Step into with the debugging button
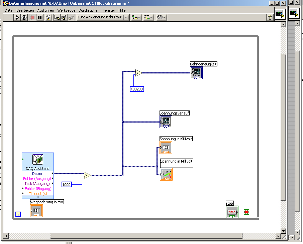The image size is (303, 244). click(57, 18)
